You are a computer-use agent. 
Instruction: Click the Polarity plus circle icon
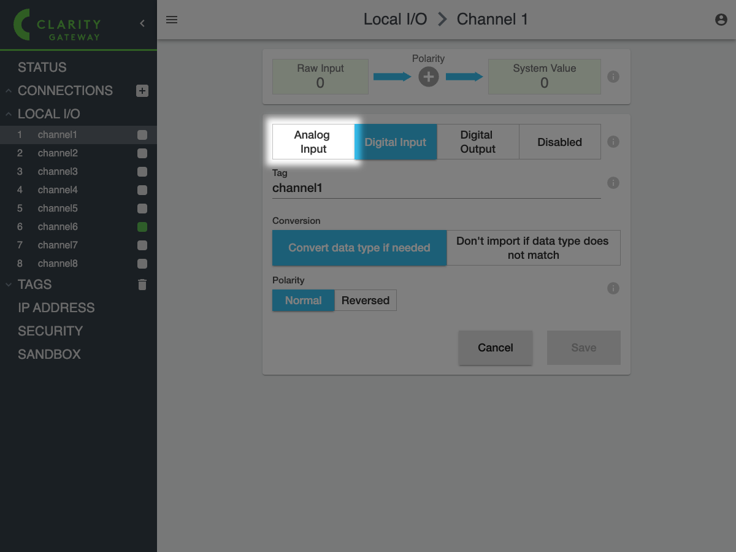point(428,77)
